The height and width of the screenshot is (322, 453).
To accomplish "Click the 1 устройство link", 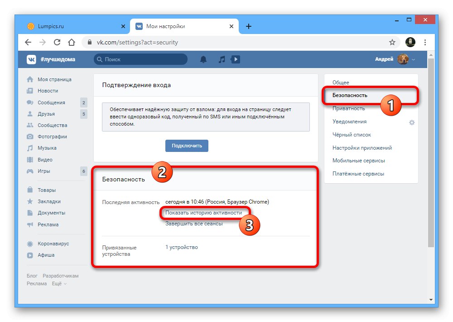I will coord(182,247).
